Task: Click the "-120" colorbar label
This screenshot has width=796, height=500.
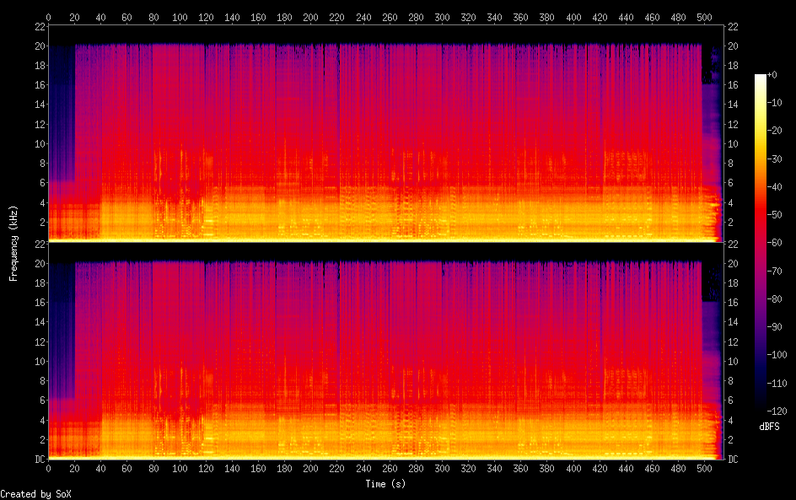Action: point(777,411)
